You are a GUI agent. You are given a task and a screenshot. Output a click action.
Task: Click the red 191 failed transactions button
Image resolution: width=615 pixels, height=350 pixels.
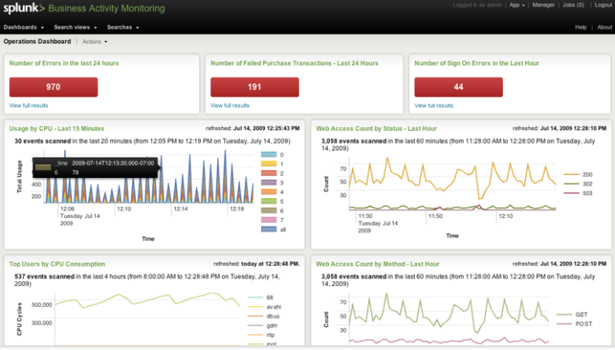coord(255,87)
